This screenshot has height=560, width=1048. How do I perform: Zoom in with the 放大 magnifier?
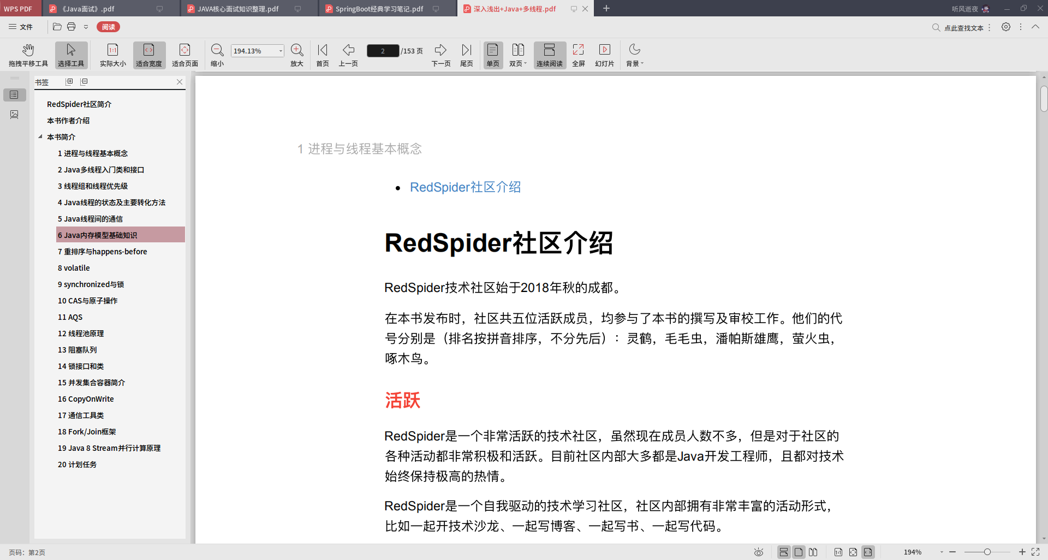(297, 55)
